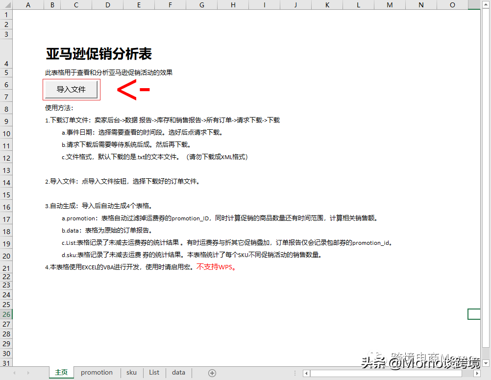Select column C header
The image size is (491, 380).
pyautogui.click(x=76, y=5)
